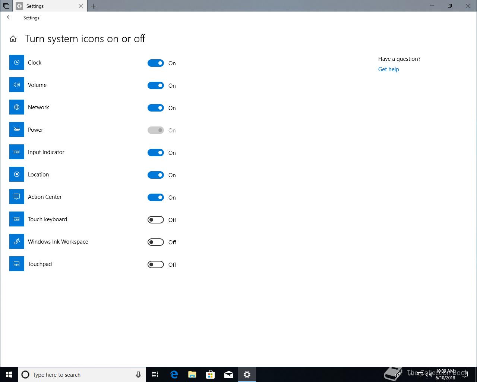Open Microsoft Store from taskbar
The width and height of the screenshot is (477, 382).
point(211,375)
